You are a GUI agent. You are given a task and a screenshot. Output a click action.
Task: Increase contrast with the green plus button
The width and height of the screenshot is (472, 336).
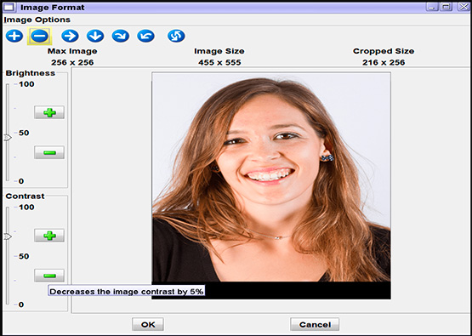[49, 236]
